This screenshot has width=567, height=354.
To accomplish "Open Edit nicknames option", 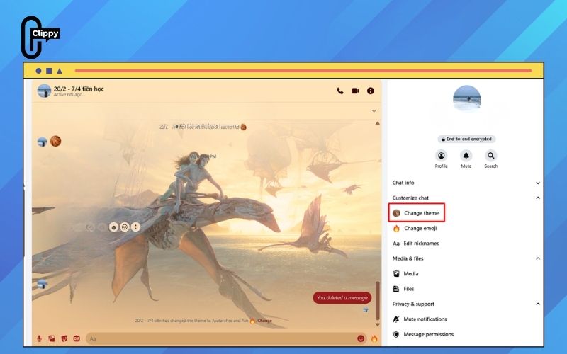I will click(x=416, y=244).
